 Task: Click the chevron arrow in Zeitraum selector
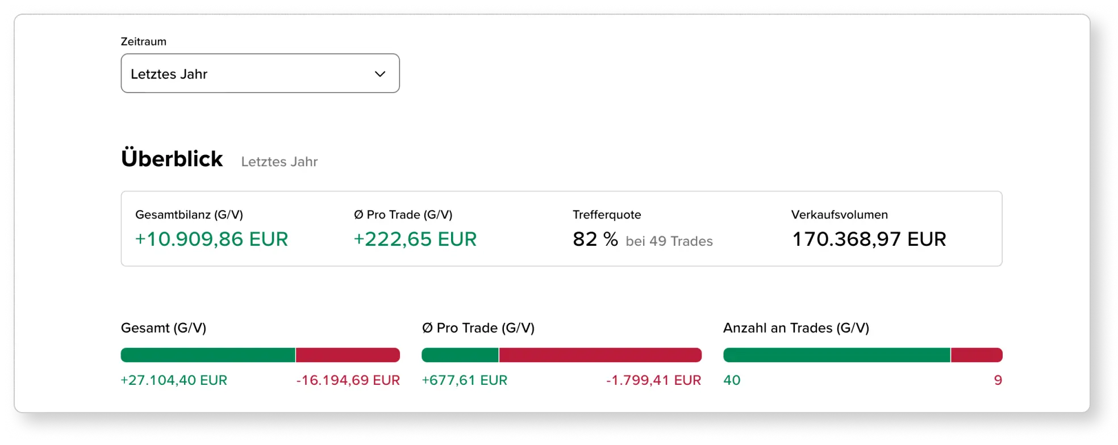pos(380,74)
